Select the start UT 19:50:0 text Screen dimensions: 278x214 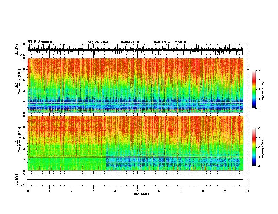[x=170, y=42]
